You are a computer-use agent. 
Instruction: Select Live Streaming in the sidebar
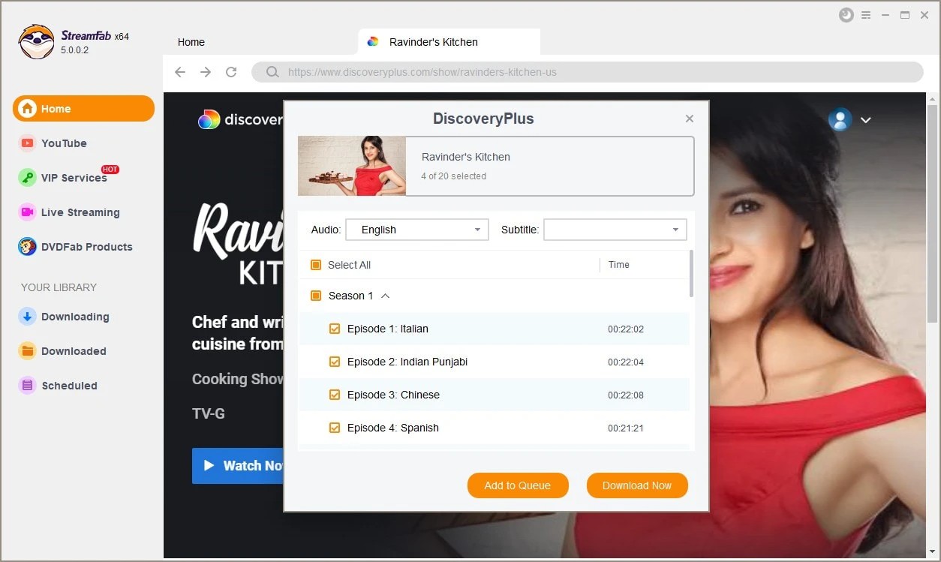pos(78,212)
